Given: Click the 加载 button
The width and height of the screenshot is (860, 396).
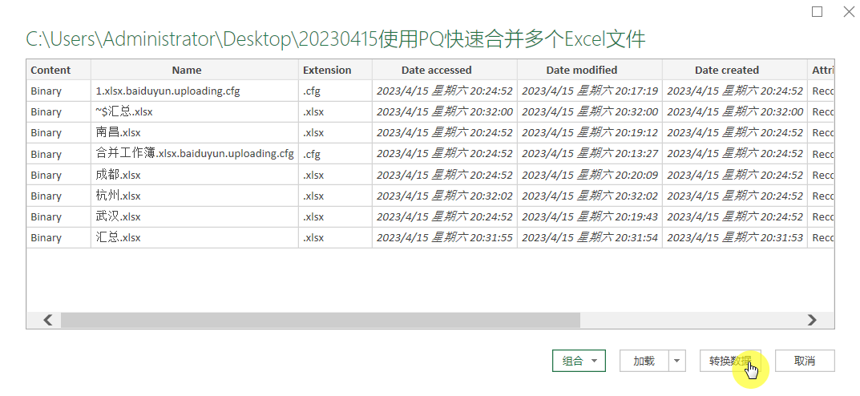Looking at the screenshot, I should click(x=644, y=361).
